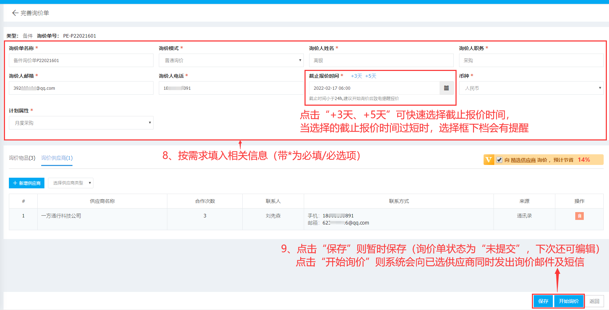Open the 询价模式 dropdown showing 普通询价

tap(231, 60)
